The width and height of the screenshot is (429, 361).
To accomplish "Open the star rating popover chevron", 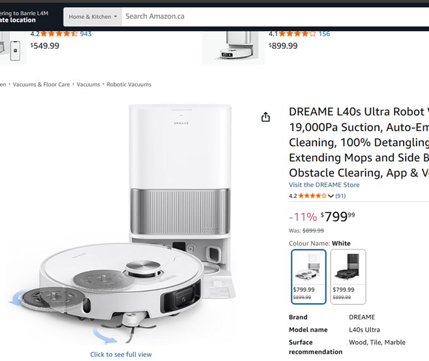I will pyautogui.click(x=331, y=196).
